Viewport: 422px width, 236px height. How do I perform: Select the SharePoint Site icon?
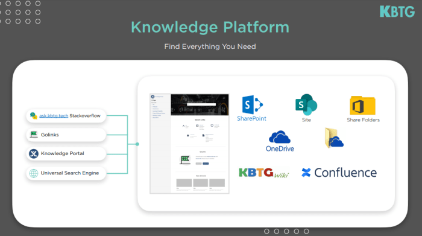coord(306,104)
